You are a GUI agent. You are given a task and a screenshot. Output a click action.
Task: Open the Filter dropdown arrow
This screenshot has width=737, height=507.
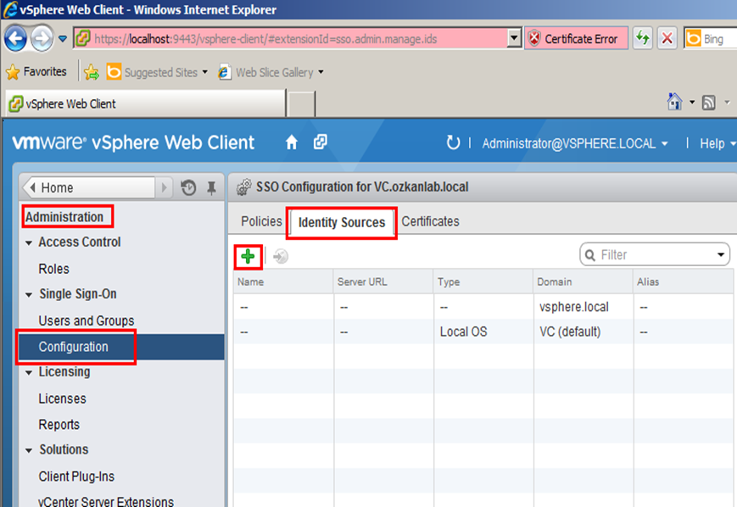721,254
